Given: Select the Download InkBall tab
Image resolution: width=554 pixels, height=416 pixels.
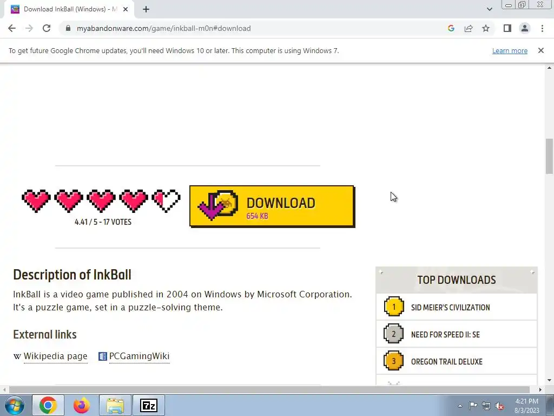Looking at the screenshot, I should coord(69,9).
